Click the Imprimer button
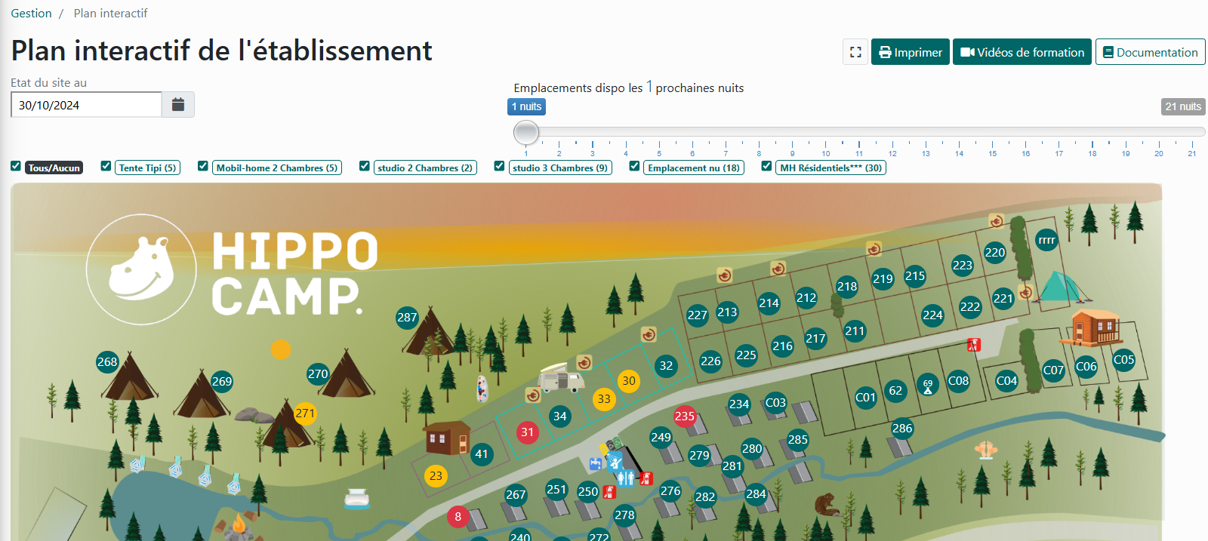Viewport: 1208px width, 541px height. pos(910,52)
